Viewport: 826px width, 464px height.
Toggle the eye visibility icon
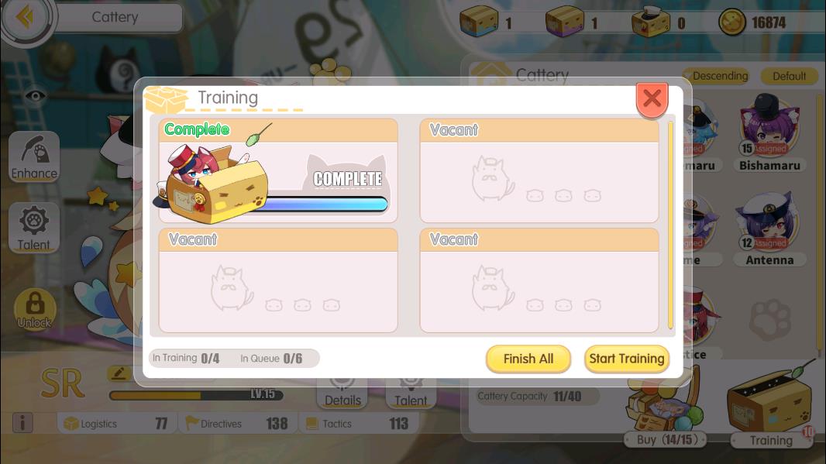click(36, 96)
